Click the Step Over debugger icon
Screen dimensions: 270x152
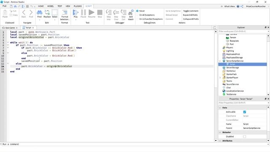click(x=116, y=12)
